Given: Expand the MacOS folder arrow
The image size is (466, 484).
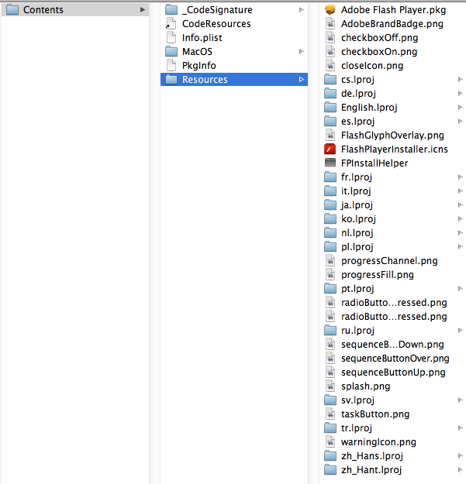Looking at the screenshot, I should pyautogui.click(x=302, y=52).
